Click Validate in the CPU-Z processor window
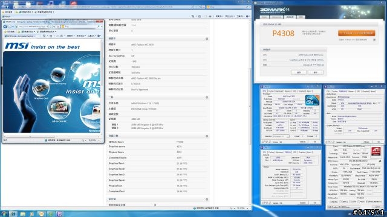This screenshot has height=217, width=387. pos(302,142)
